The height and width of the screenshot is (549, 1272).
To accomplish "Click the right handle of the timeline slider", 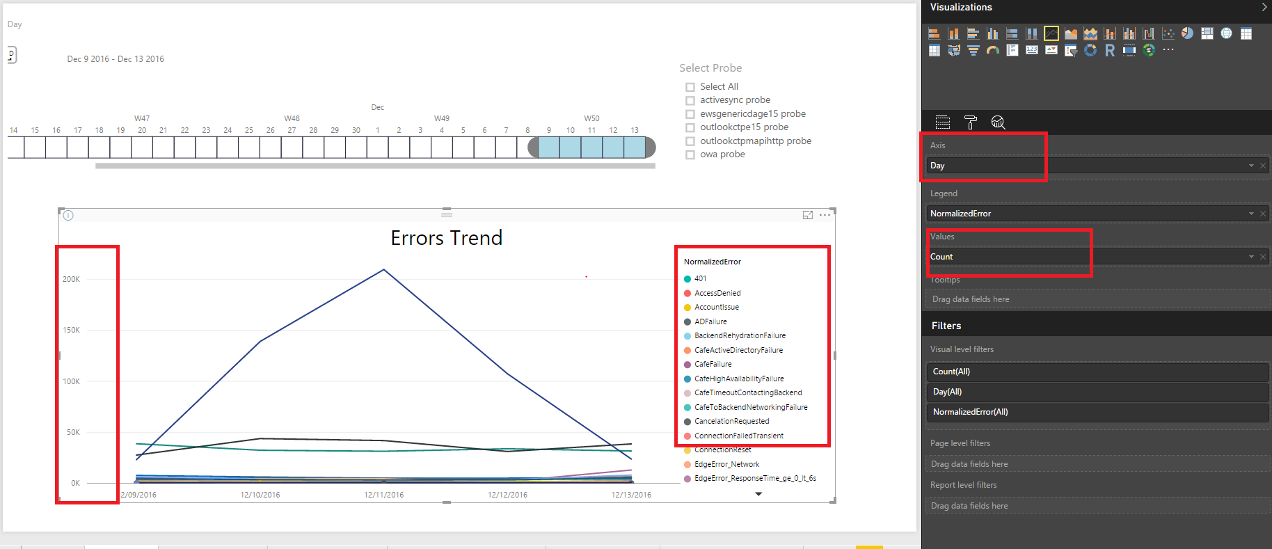I will click(x=651, y=148).
